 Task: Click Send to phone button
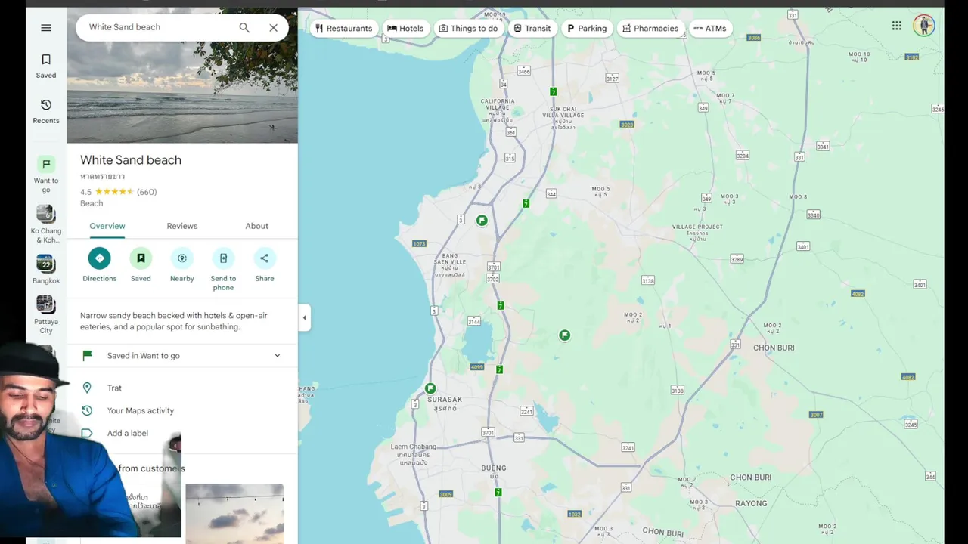coord(223,269)
